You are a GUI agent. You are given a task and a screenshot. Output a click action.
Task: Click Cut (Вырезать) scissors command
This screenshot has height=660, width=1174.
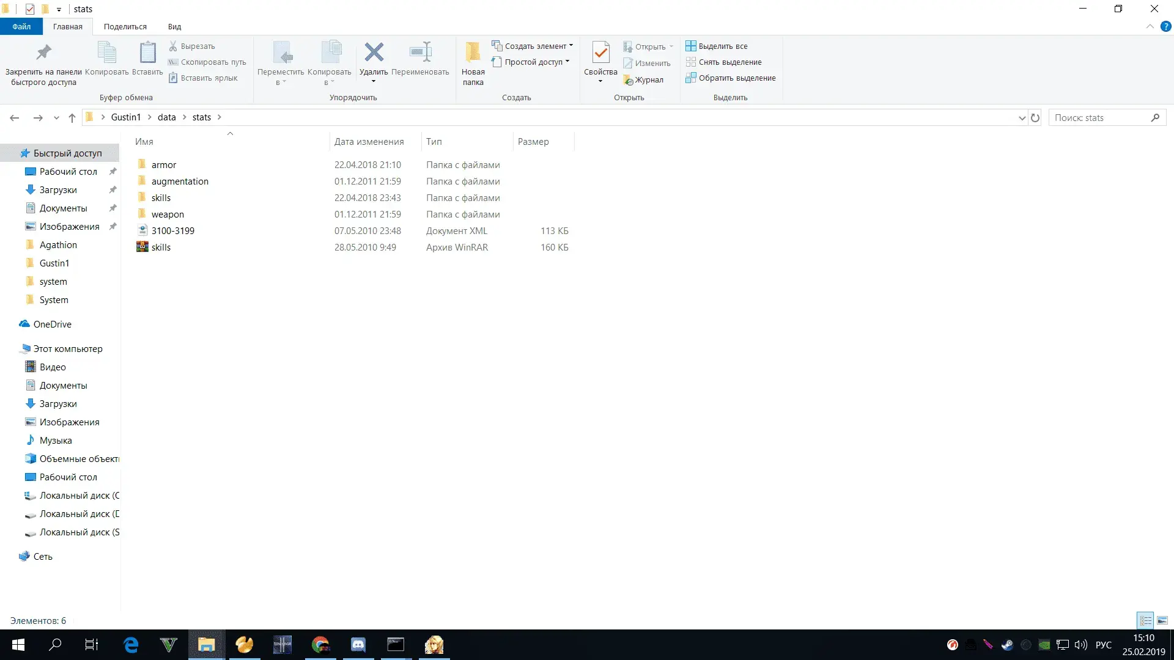(x=192, y=46)
